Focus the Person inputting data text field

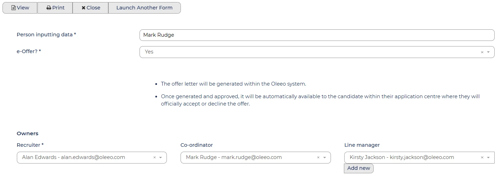pos(317,35)
